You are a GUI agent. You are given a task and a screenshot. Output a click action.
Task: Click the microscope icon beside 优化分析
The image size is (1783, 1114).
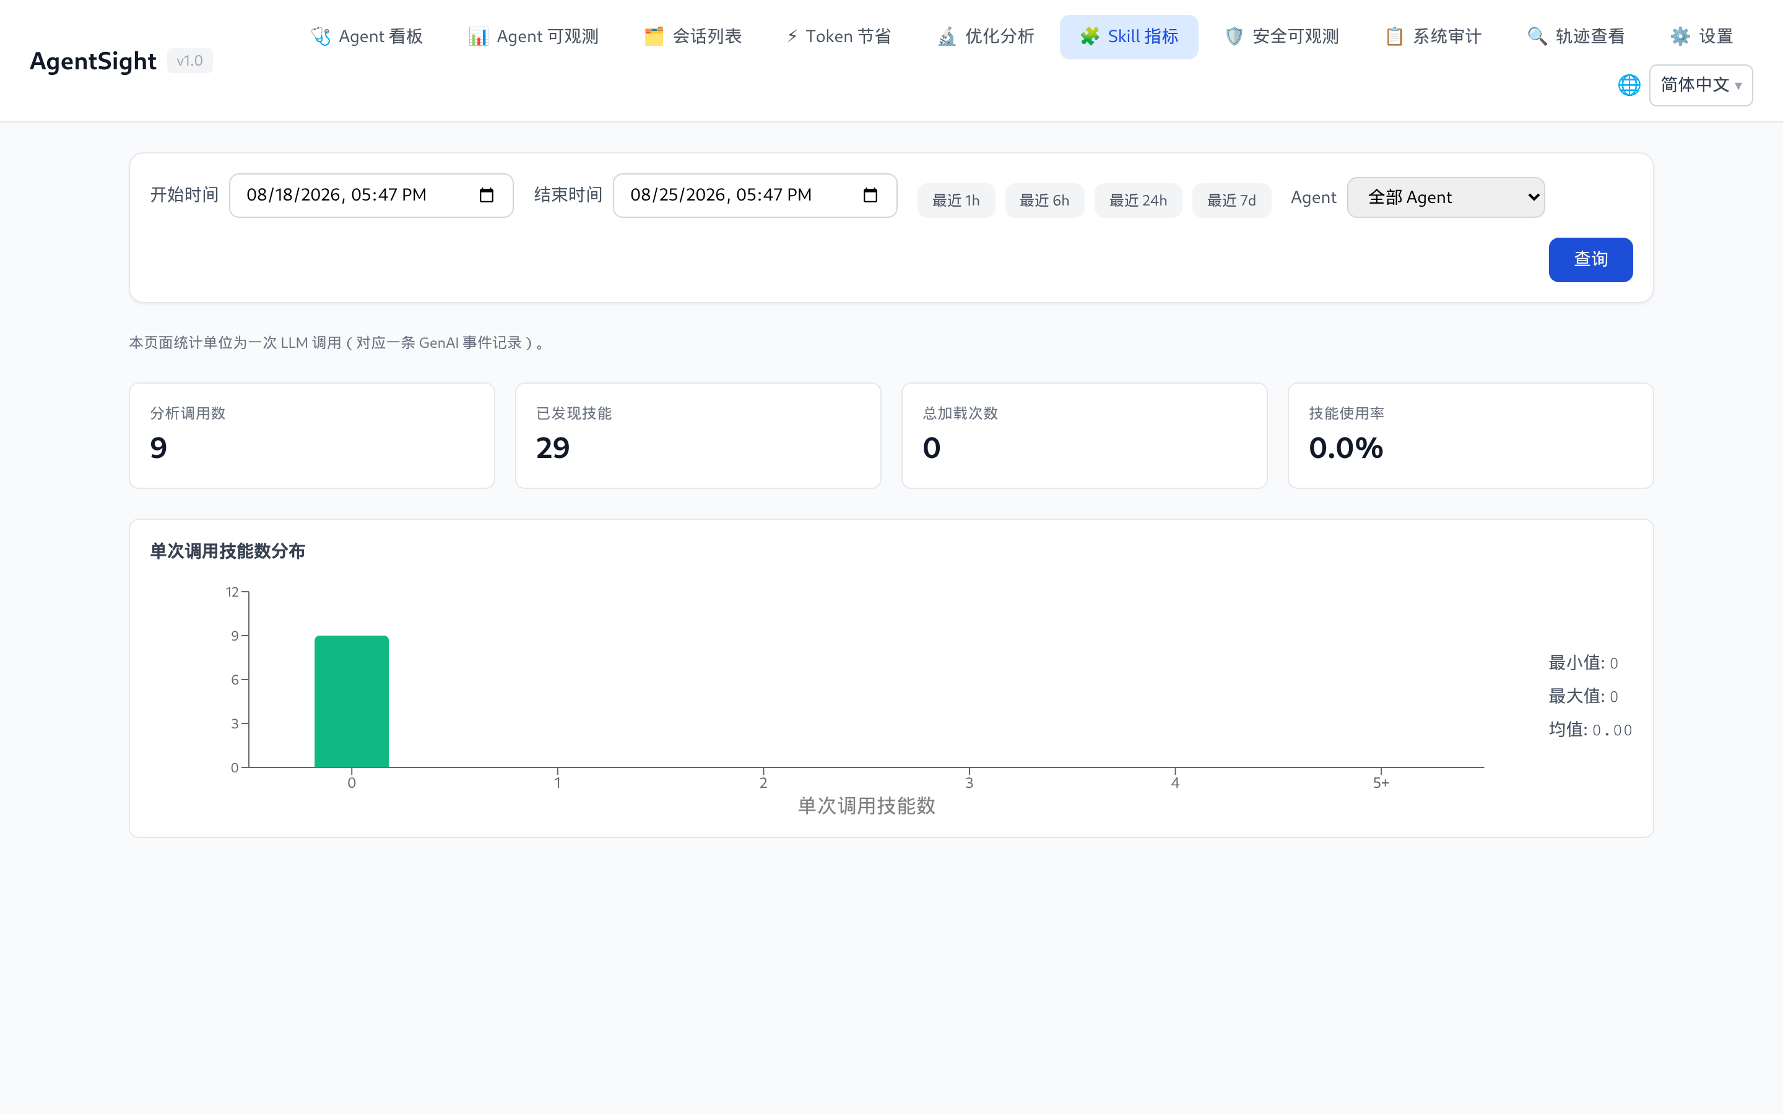coord(947,36)
